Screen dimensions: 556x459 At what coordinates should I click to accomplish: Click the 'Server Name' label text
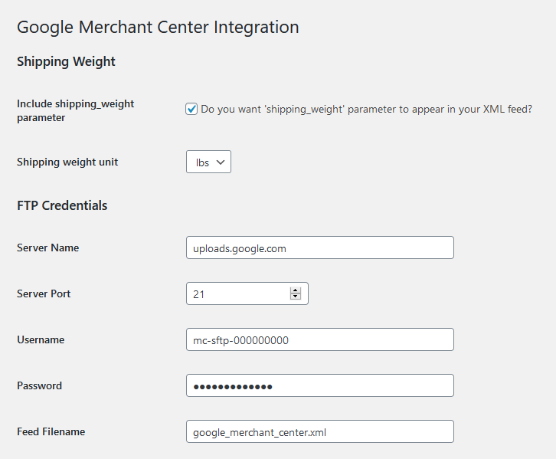click(x=47, y=248)
